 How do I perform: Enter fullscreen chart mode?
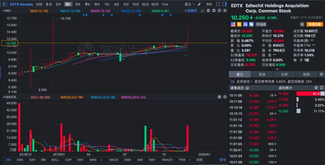218,4
